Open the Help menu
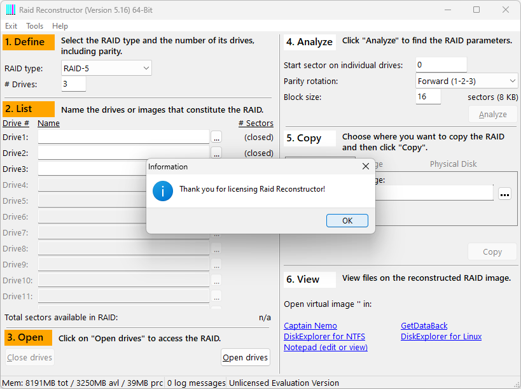The image size is (521, 389). coord(60,26)
